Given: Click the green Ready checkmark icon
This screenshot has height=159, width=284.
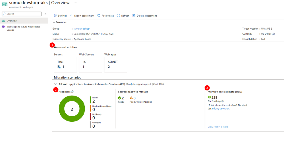Looking at the screenshot, I should click(119, 98).
